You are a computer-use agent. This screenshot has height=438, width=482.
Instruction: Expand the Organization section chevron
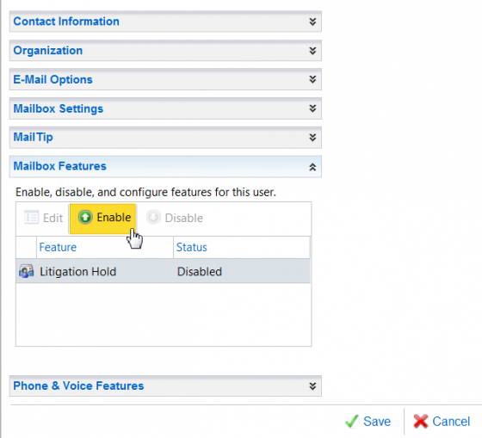tap(312, 51)
